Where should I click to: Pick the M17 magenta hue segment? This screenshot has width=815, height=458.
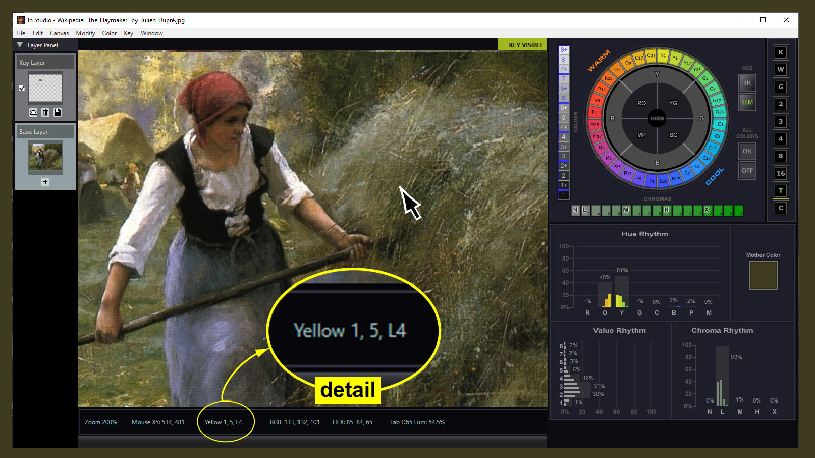pyautogui.click(x=597, y=136)
